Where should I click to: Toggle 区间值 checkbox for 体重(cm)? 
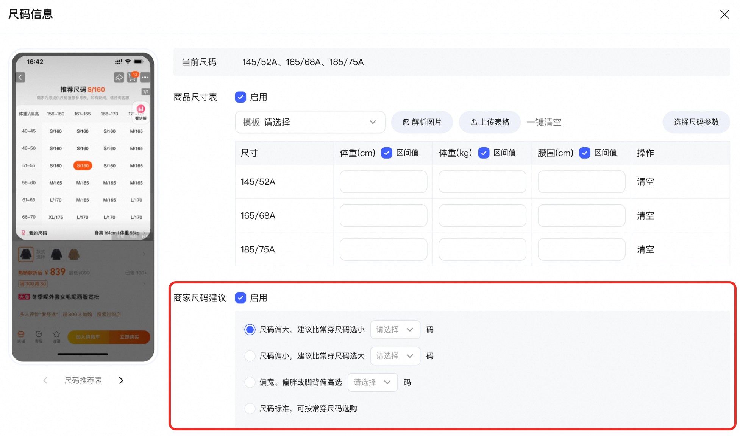coord(386,153)
